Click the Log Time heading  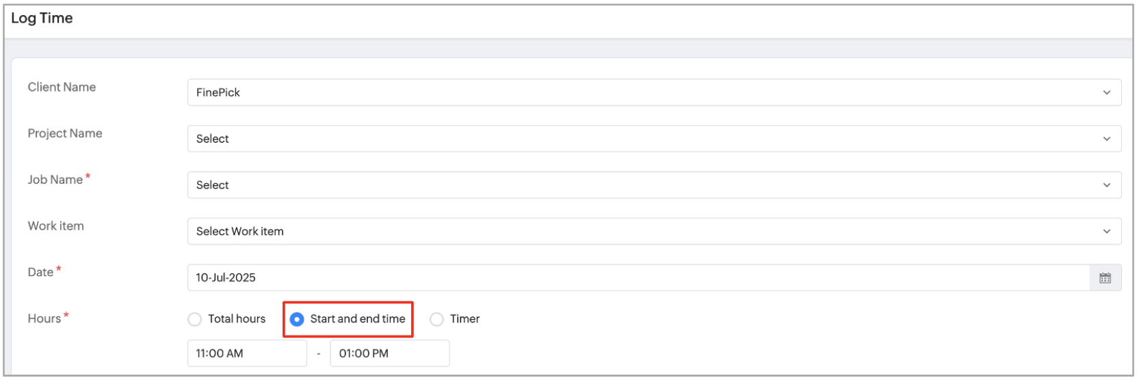click(42, 18)
